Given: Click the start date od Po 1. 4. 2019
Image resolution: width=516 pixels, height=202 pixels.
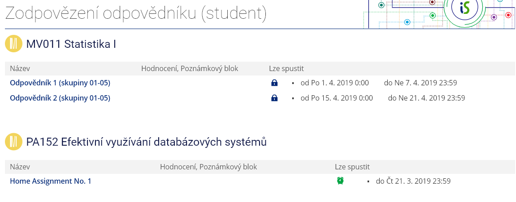Looking at the screenshot, I should pyautogui.click(x=334, y=83).
